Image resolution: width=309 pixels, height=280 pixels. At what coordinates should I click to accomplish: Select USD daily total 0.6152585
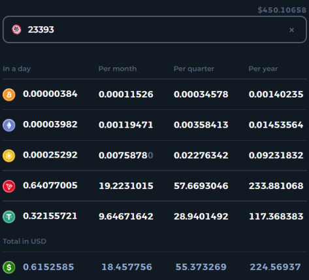point(48,267)
